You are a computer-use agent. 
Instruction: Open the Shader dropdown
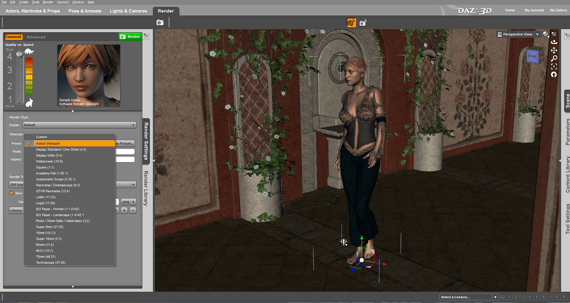click(x=79, y=125)
